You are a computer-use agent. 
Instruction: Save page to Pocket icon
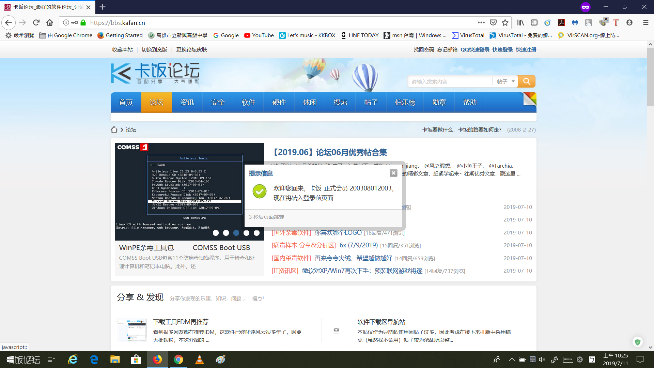[x=493, y=22]
